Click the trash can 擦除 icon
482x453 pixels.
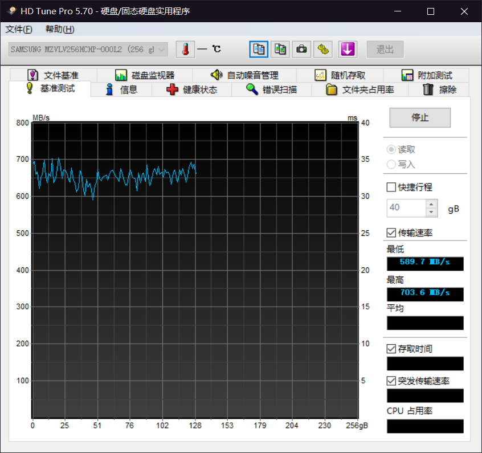(x=428, y=89)
